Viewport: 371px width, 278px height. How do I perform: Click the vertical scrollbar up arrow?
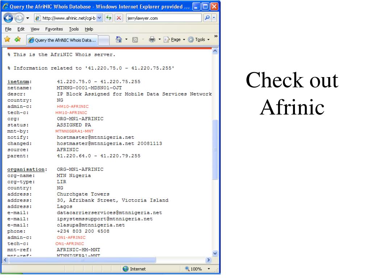click(215, 51)
